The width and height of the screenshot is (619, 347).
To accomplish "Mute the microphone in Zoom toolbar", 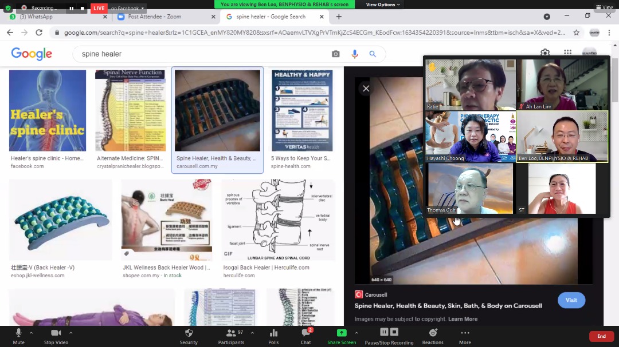I will coord(18,336).
